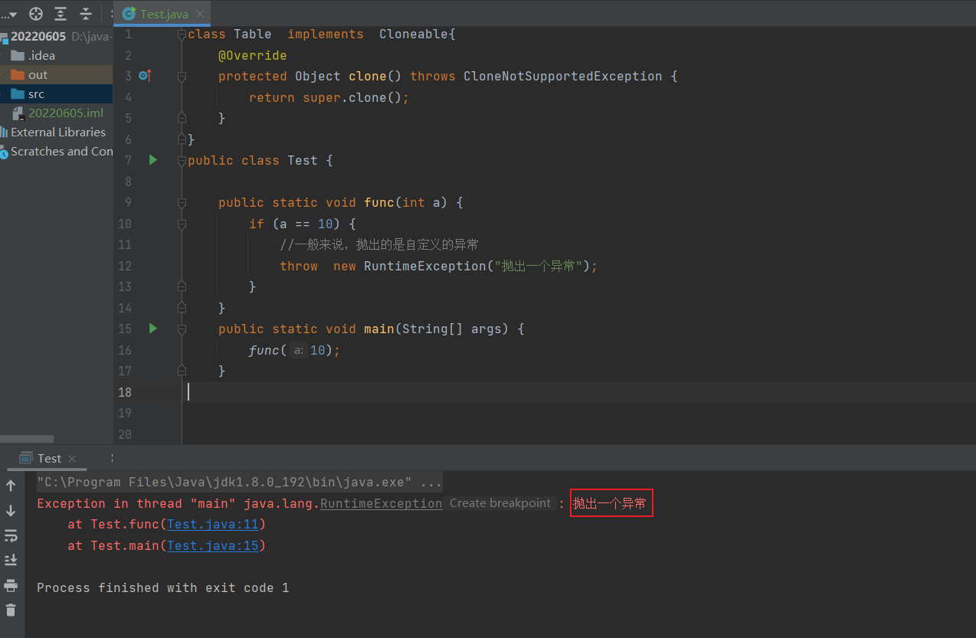976x638 pixels.
Task: Click 'String[] args' on line 15
Action: click(452, 329)
